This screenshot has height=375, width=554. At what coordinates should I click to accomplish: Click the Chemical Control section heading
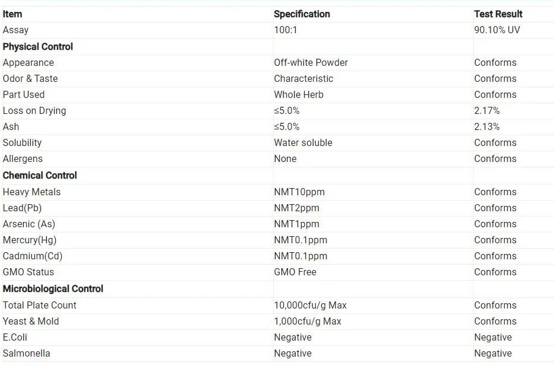pos(40,175)
